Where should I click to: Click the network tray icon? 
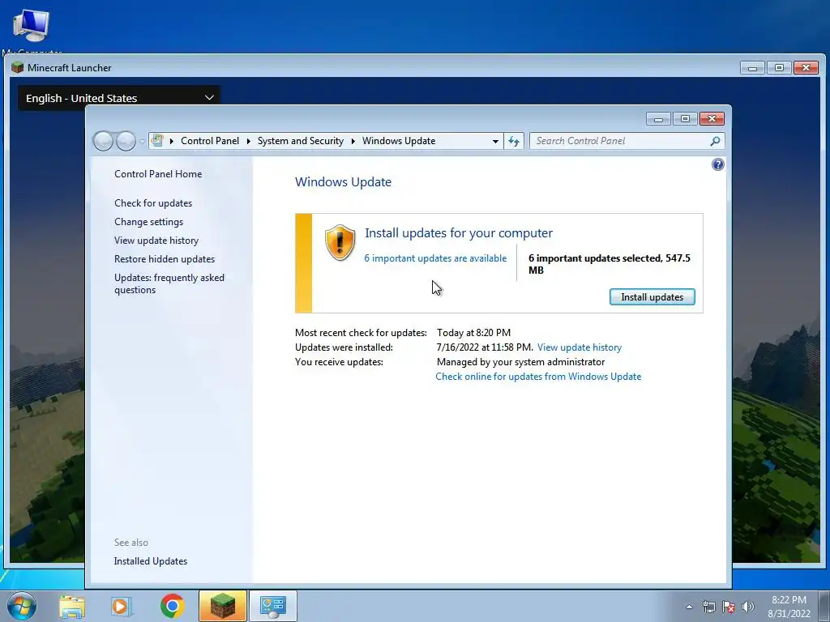coord(708,607)
